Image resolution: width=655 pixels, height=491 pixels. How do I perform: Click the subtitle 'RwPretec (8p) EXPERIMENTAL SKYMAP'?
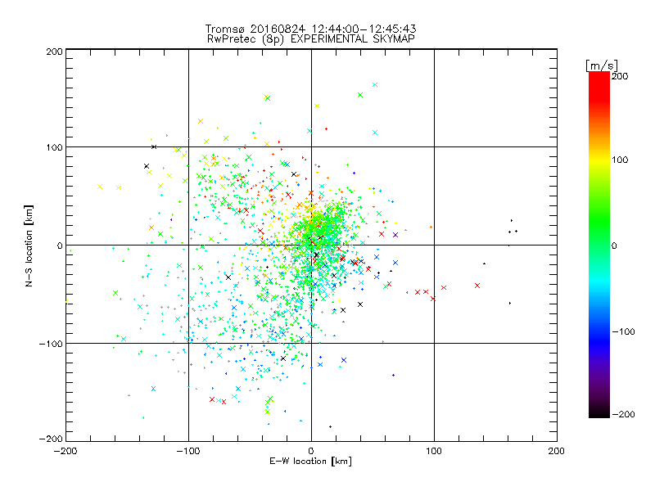point(311,38)
